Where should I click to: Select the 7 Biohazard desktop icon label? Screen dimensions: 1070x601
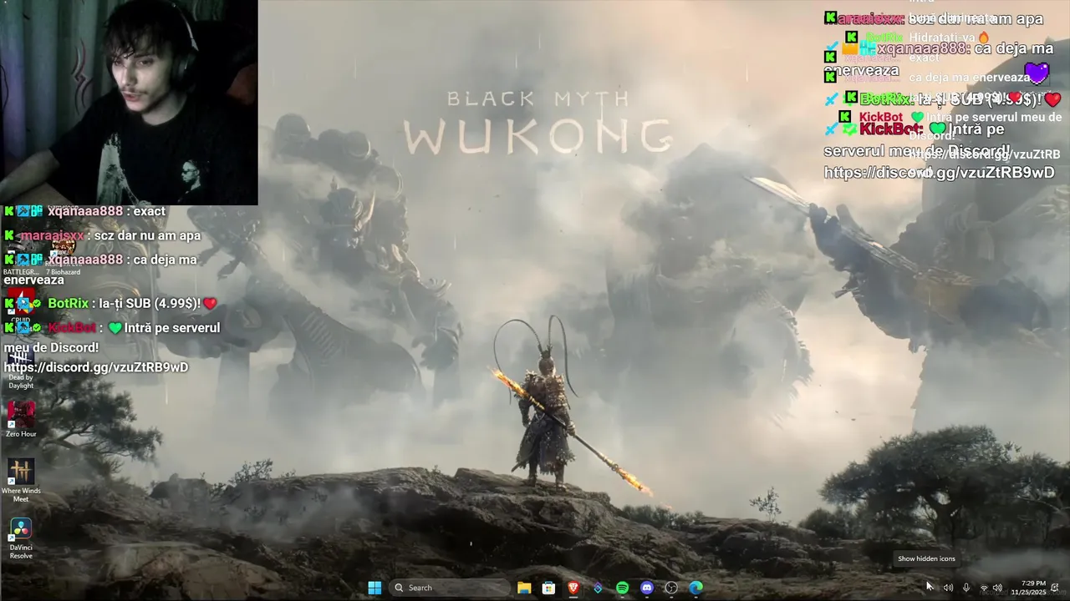pos(64,272)
